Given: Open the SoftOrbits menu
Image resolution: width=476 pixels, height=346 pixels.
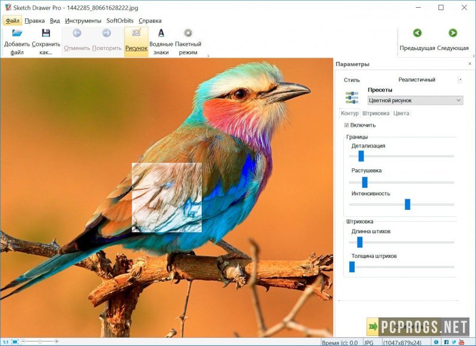Looking at the screenshot, I should [120, 21].
